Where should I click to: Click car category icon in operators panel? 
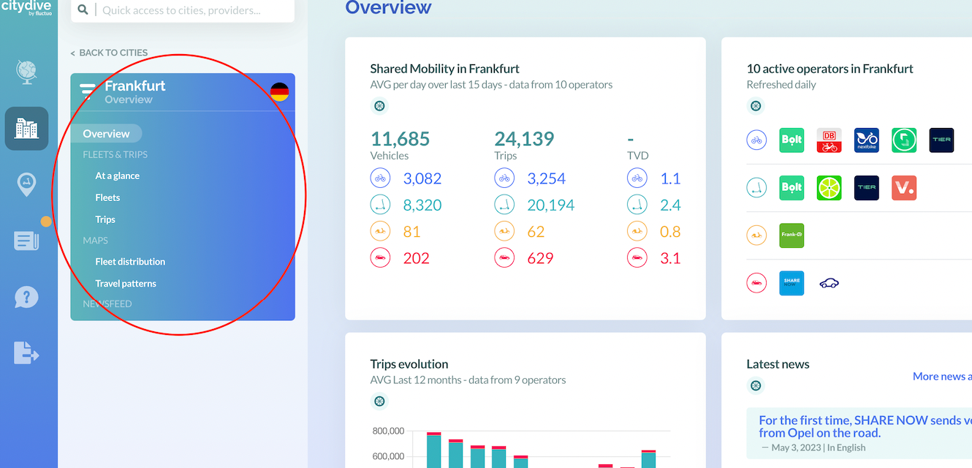756,282
